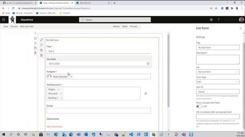245x137 pixels.
Task: Open Windows taskbar search
Action: (x=11, y=134)
